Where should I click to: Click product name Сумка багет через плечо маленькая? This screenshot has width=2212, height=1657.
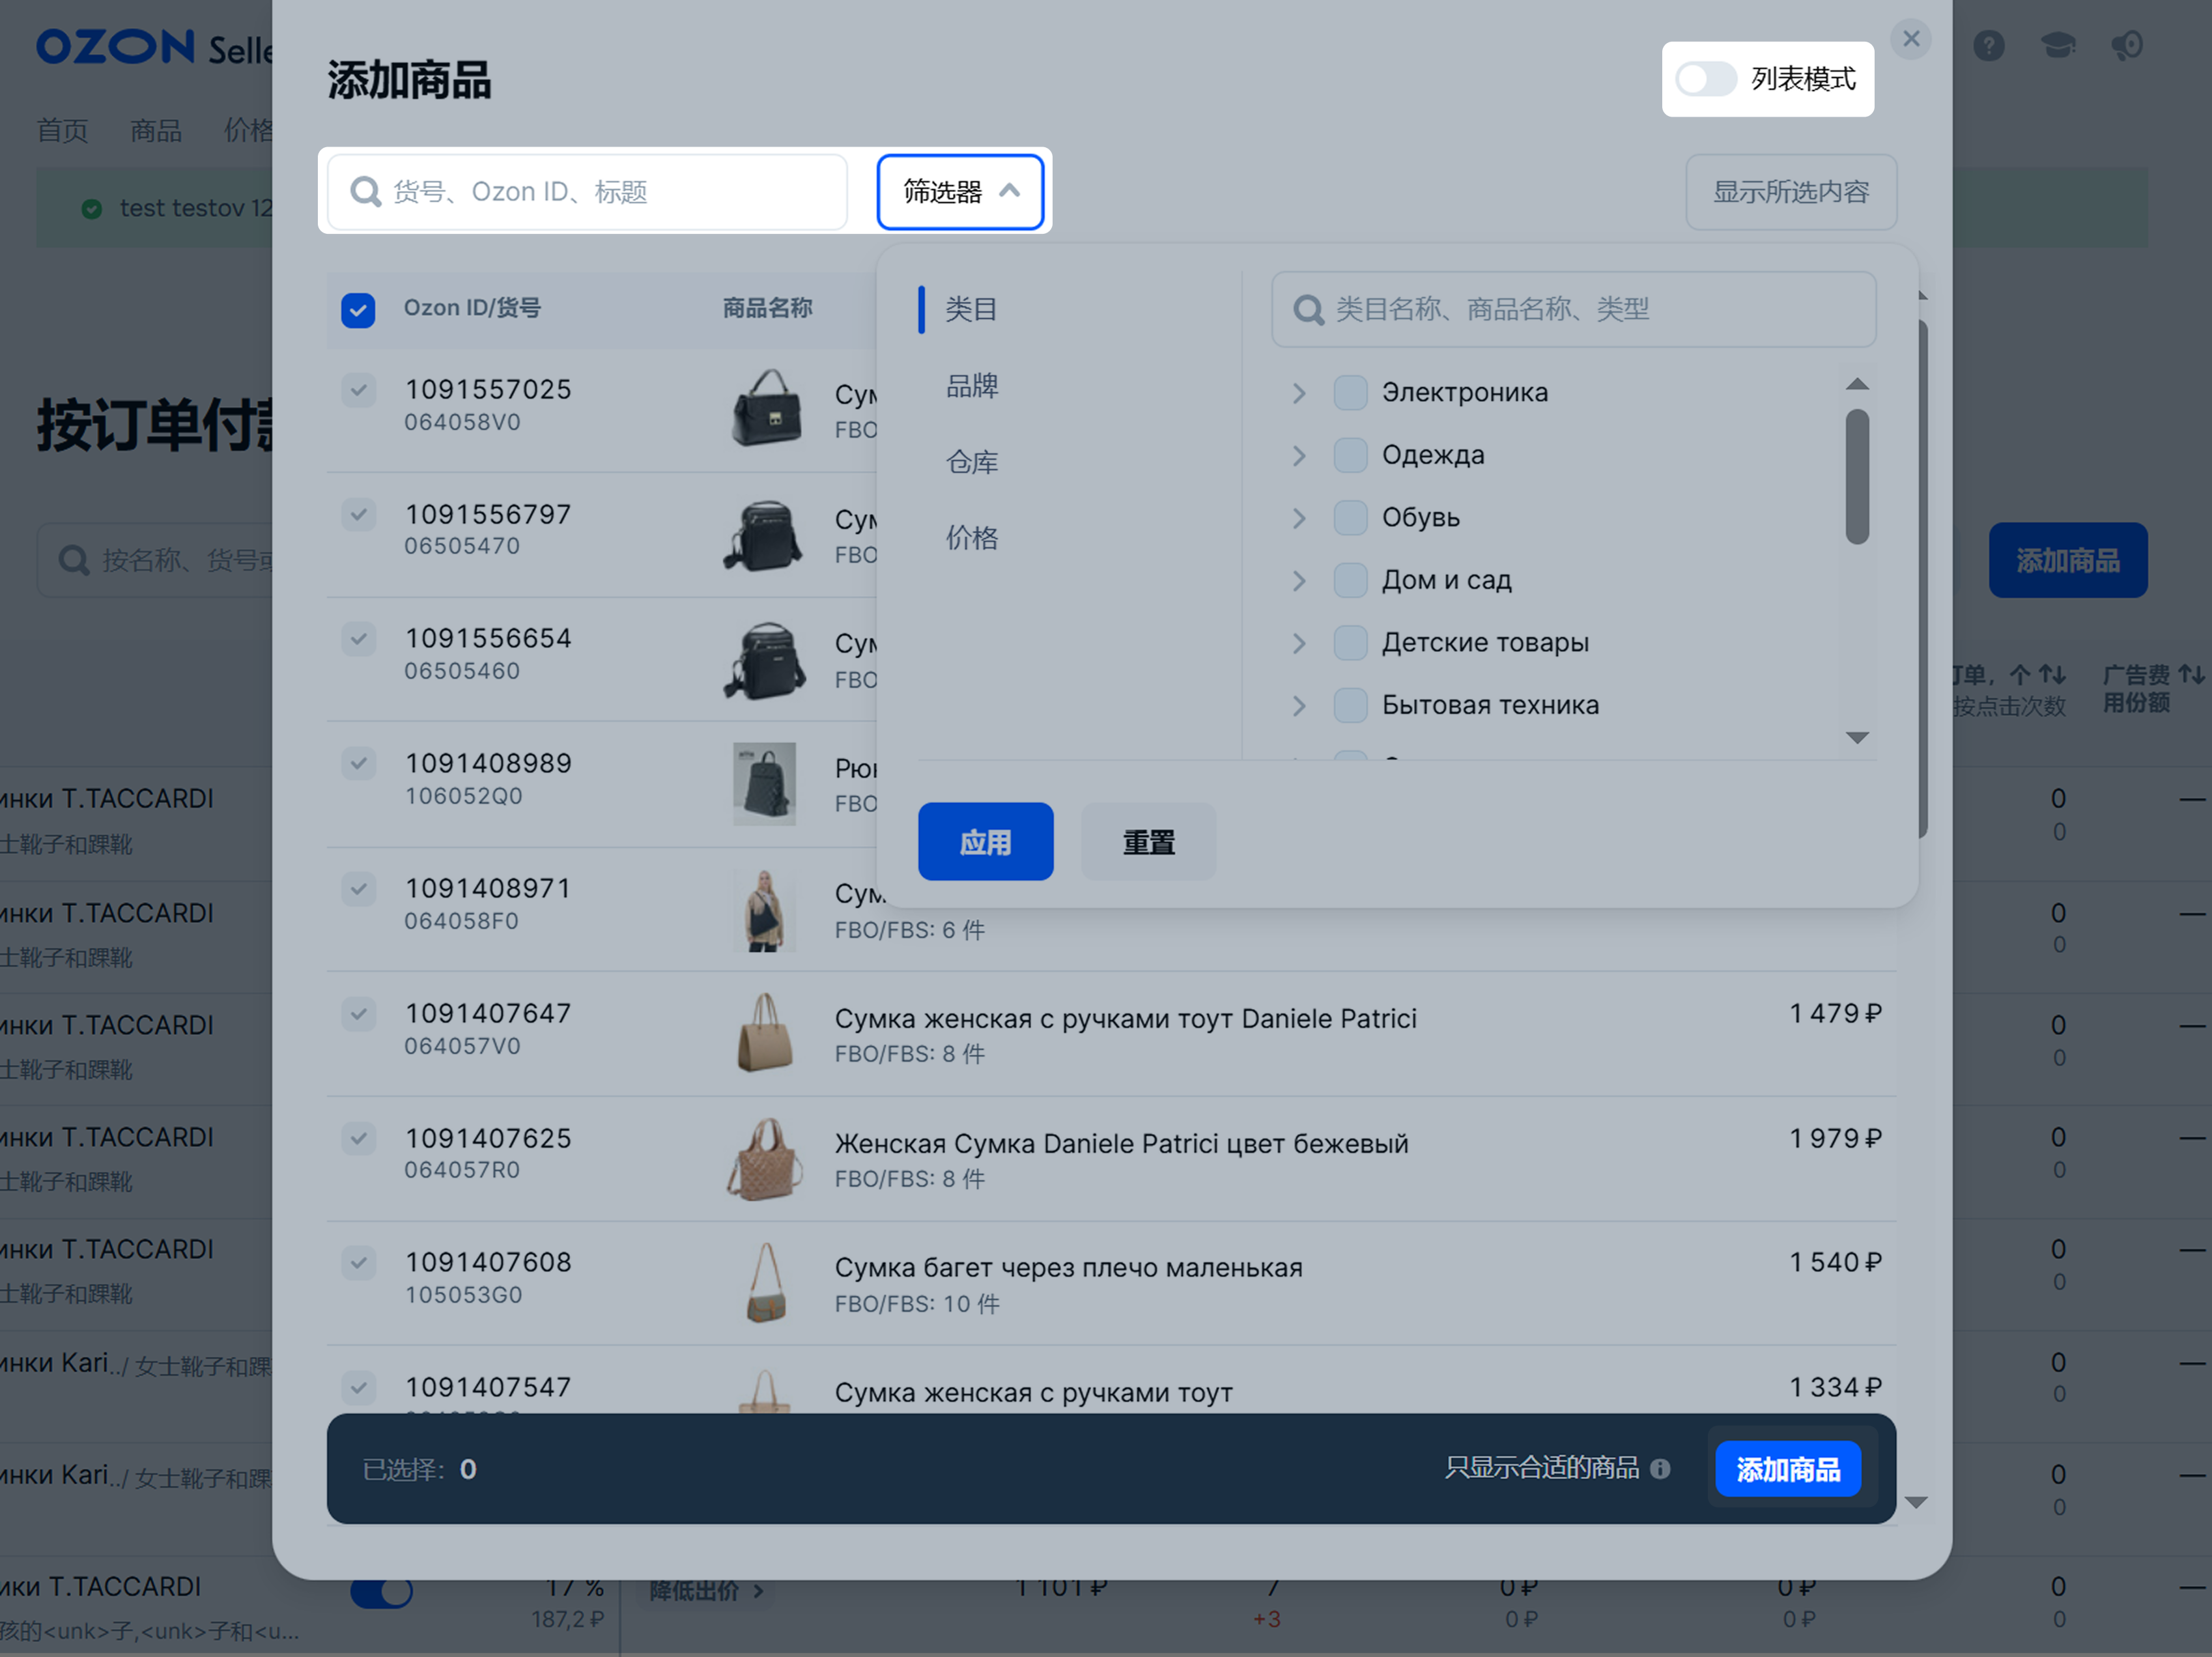point(1069,1268)
